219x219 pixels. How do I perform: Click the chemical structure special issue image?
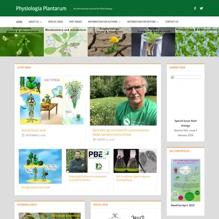(126, 216)
